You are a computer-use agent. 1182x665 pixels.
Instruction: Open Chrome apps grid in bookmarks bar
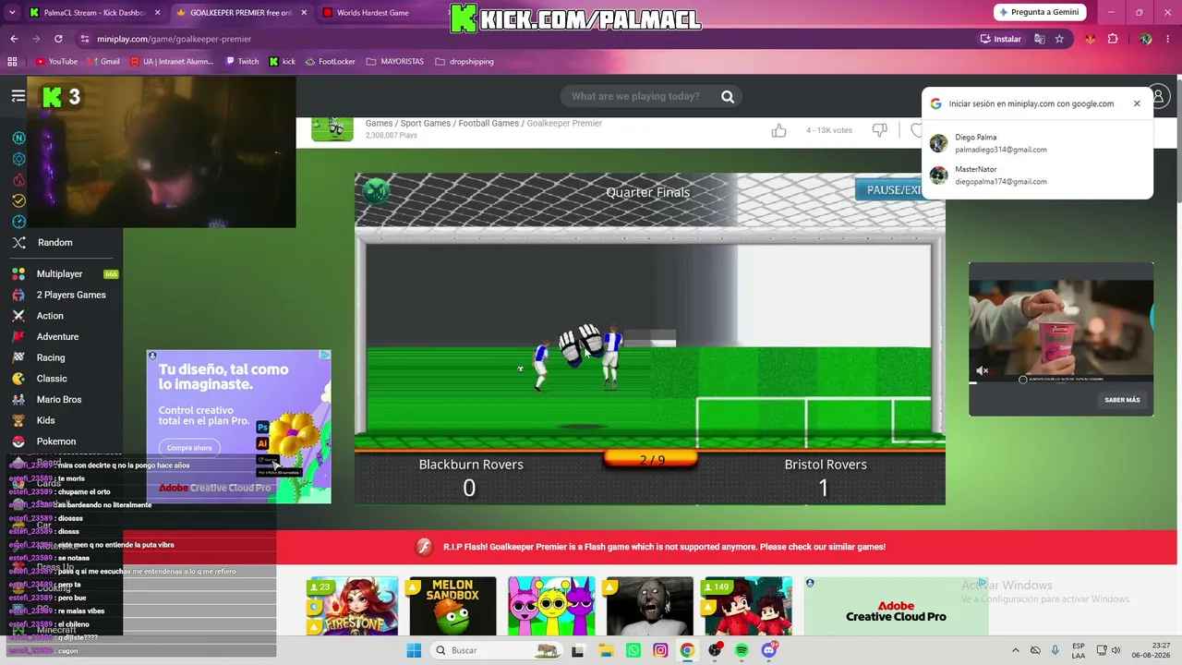click(x=12, y=62)
